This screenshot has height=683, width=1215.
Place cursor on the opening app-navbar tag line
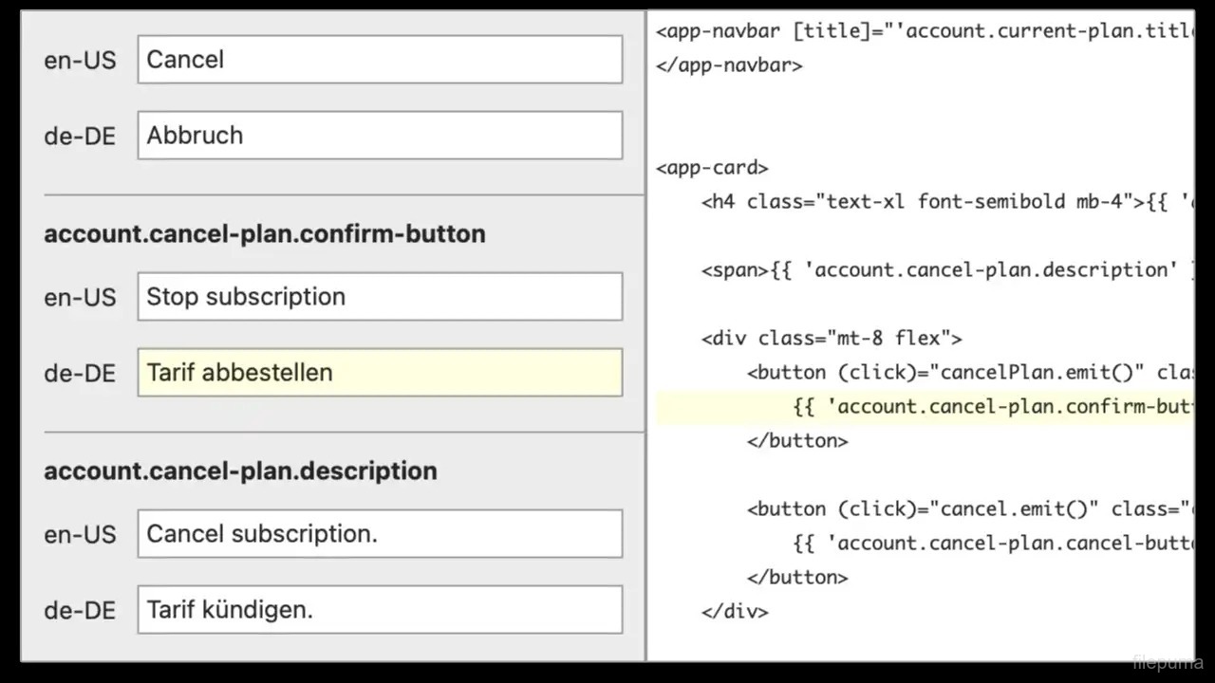(921, 31)
